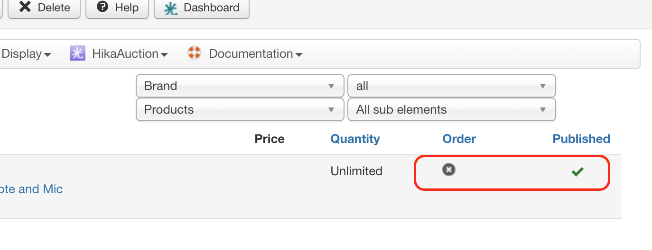
Task: Click the Dashboard star icon
Action: coord(171,8)
